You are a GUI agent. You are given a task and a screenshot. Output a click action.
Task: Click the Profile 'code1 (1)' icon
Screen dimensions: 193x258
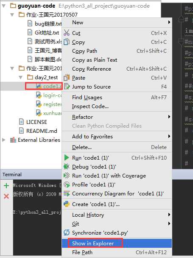(x=67, y=184)
